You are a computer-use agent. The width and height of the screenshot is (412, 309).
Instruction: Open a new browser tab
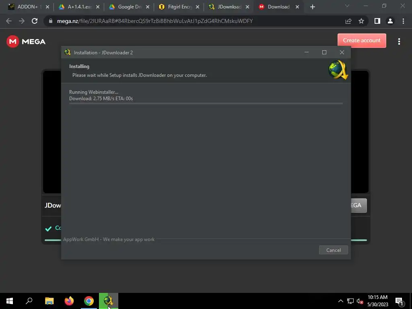(312, 7)
